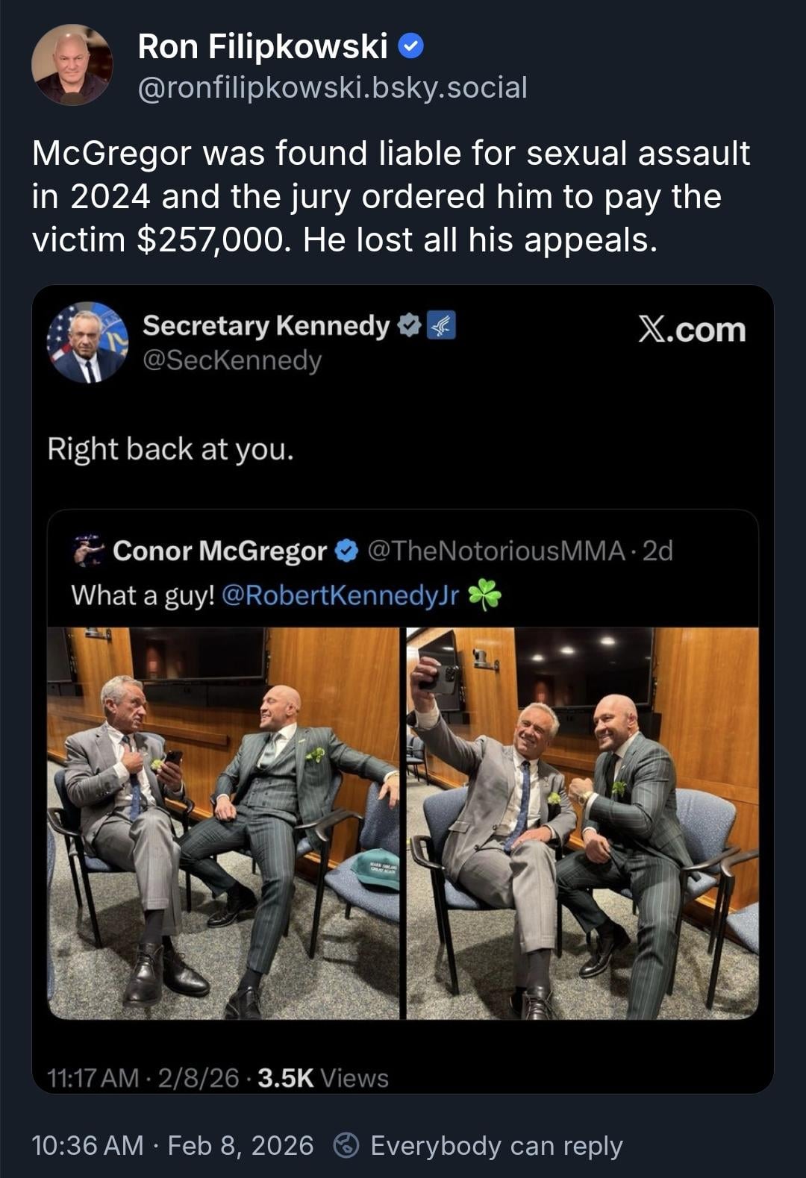This screenshot has width=806, height=1178.
Task: Open the @ronfilipkowski.bsky.social handle
Action: (333, 87)
